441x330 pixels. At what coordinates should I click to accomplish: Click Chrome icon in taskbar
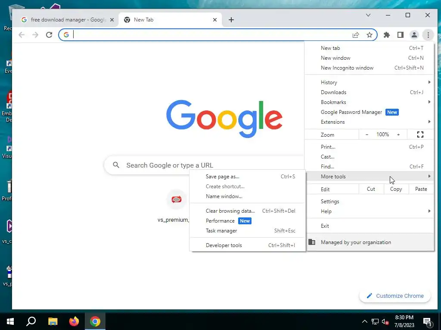95,321
